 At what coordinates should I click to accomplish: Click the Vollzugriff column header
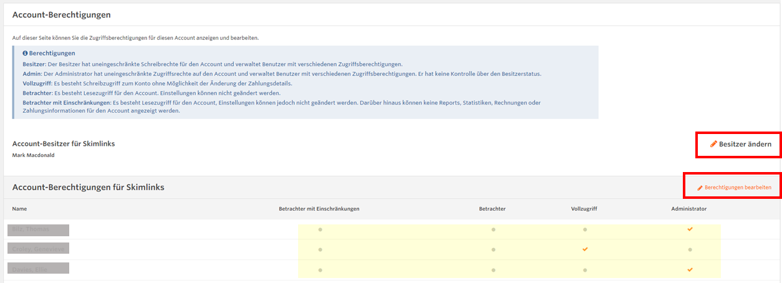click(584, 209)
